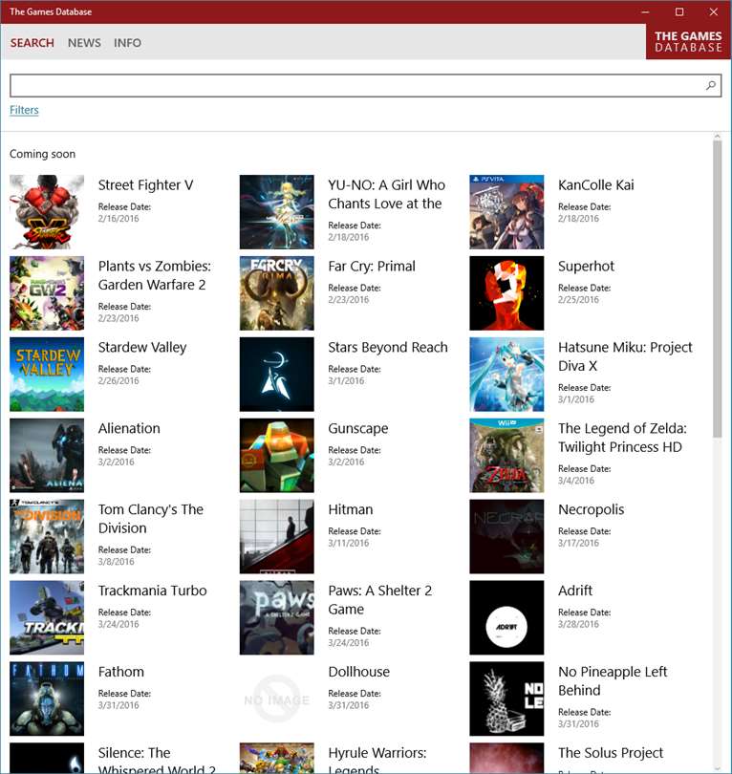Select the Superhot title text
This screenshot has width=732, height=774.
coord(586,266)
